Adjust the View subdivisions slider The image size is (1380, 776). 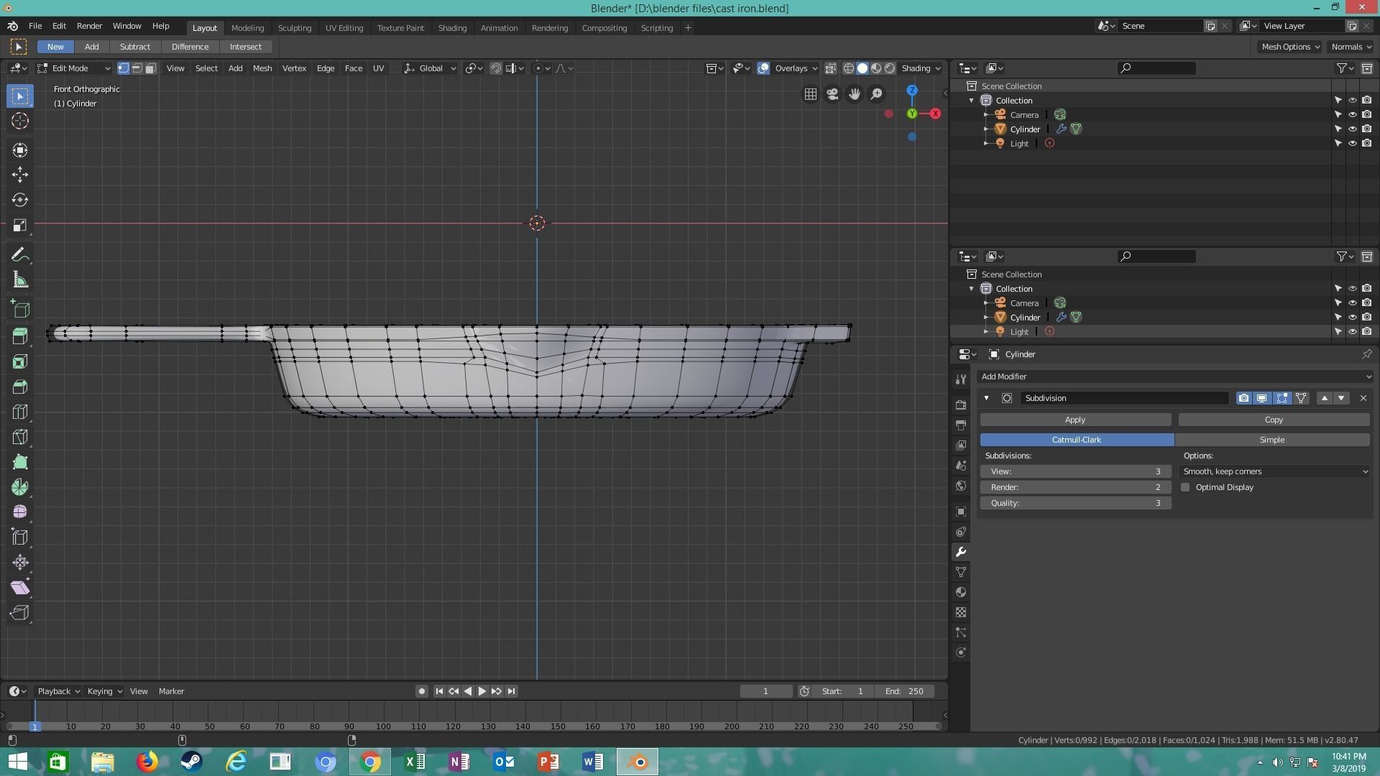[1075, 471]
